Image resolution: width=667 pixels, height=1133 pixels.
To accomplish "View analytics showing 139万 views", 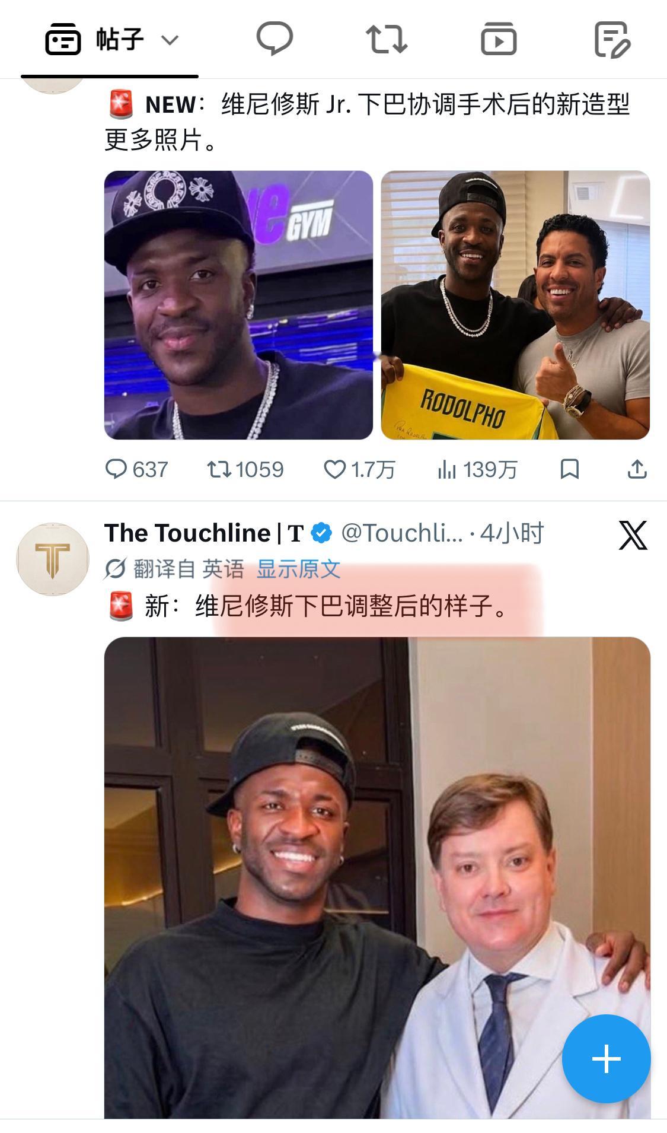I will (477, 469).
